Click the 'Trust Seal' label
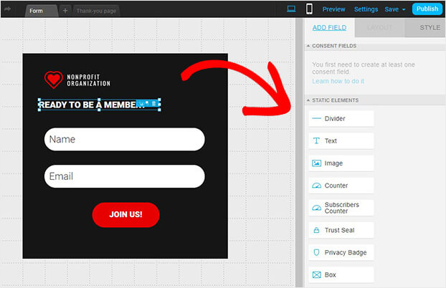 [339, 230]
